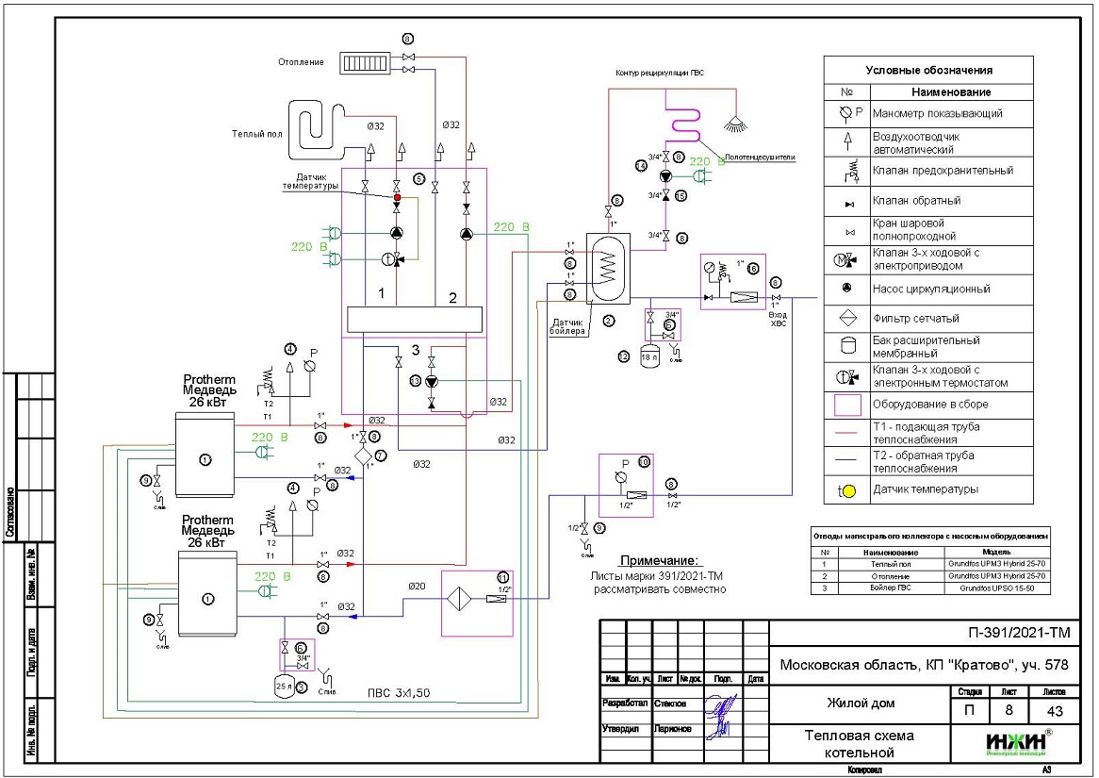Screen dimensions: 1099x778
Task: Click the radiator symbol next to Отопление
Action: 359,63
